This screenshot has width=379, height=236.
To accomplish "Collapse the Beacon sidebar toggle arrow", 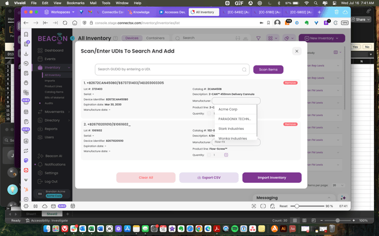I will (72, 38).
